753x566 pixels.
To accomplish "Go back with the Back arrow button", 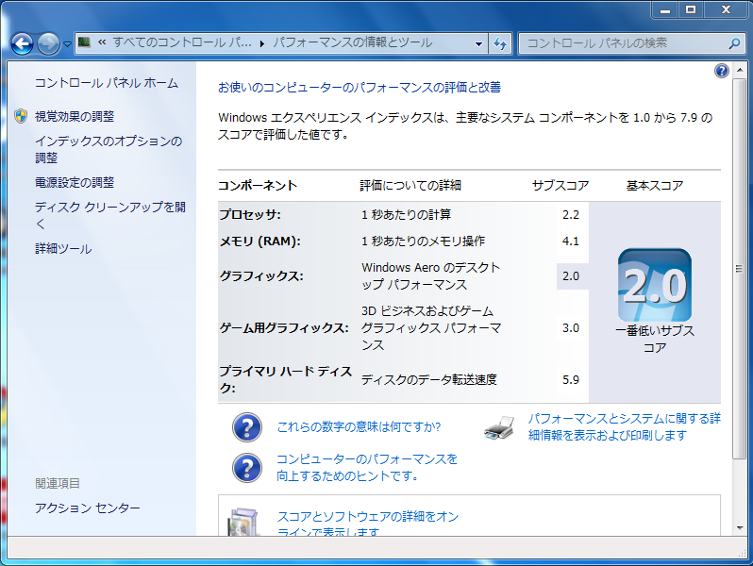I will [22, 43].
